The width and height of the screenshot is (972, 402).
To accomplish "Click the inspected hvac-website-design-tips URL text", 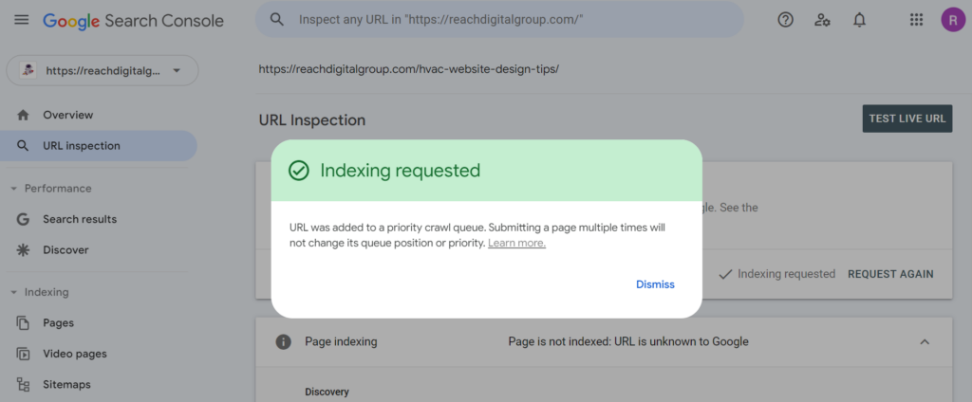I will coord(408,69).
